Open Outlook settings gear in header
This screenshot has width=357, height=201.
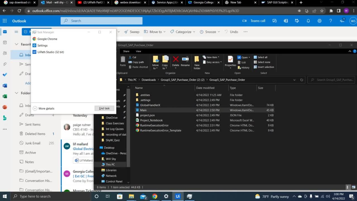pyautogui.click(x=319, y=21)
